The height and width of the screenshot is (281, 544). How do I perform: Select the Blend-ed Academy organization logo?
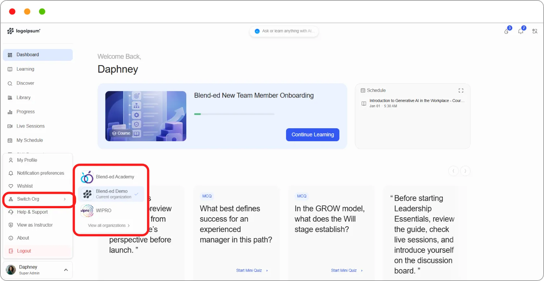[x=87, y=177]
